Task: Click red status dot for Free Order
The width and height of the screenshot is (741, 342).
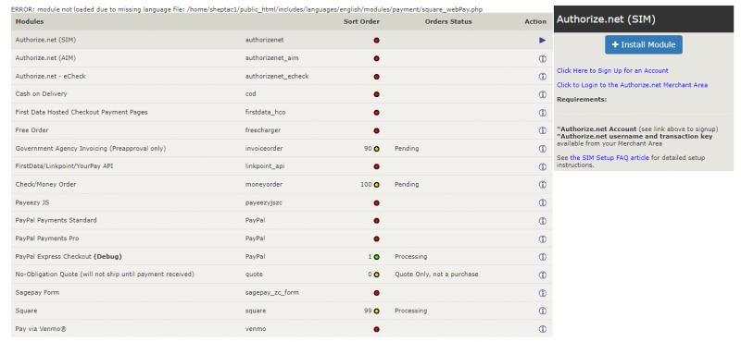Action: (x=377, y=130)
